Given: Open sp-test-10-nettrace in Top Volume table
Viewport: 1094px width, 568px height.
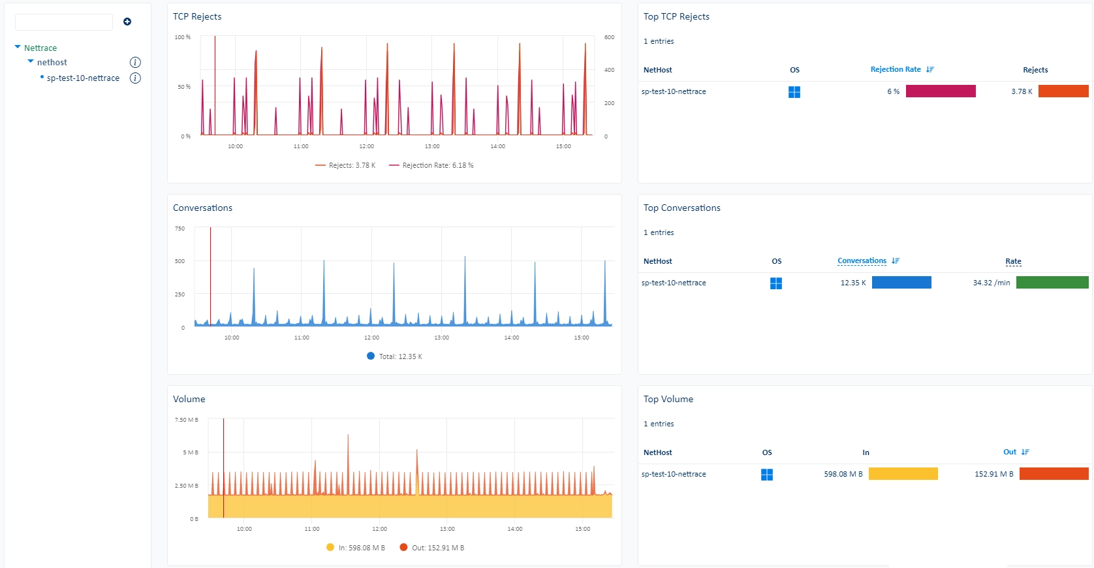Looking at the screenshot, I should 674,474.
